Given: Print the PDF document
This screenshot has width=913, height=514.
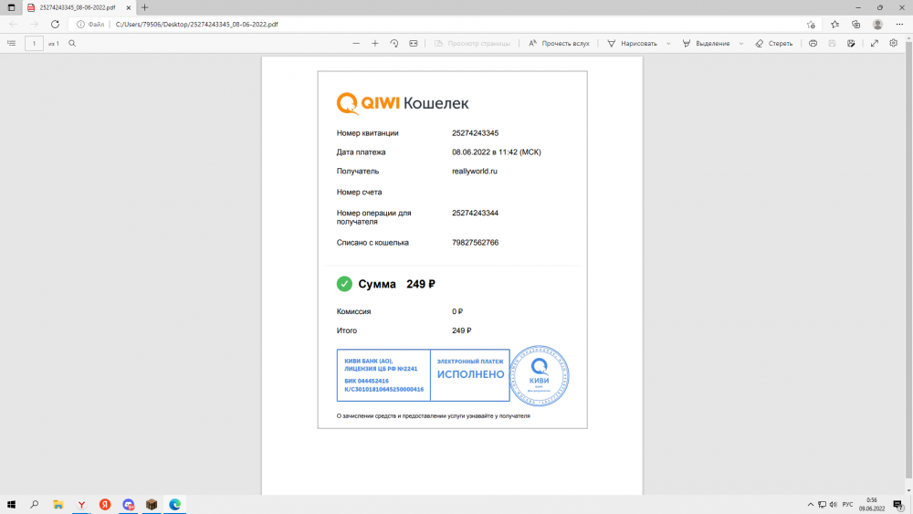Looking at the screenshot, I should click(813, 43).
